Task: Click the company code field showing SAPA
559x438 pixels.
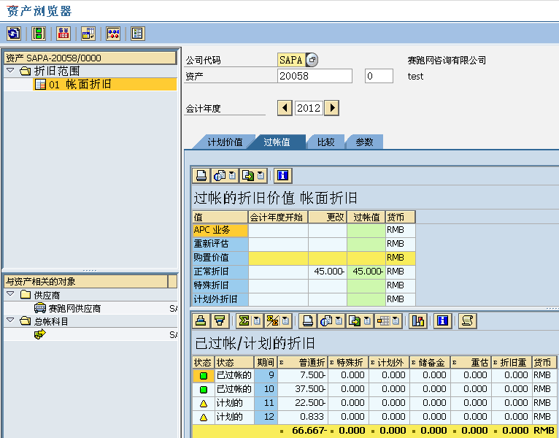Action: tap(291, 60)
